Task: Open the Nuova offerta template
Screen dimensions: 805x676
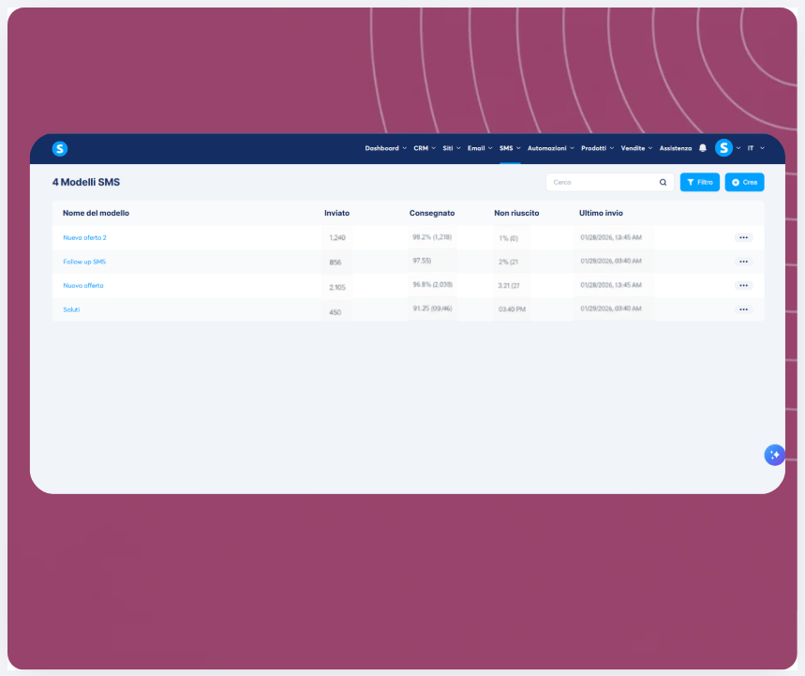Action: [x=83, y=286]
